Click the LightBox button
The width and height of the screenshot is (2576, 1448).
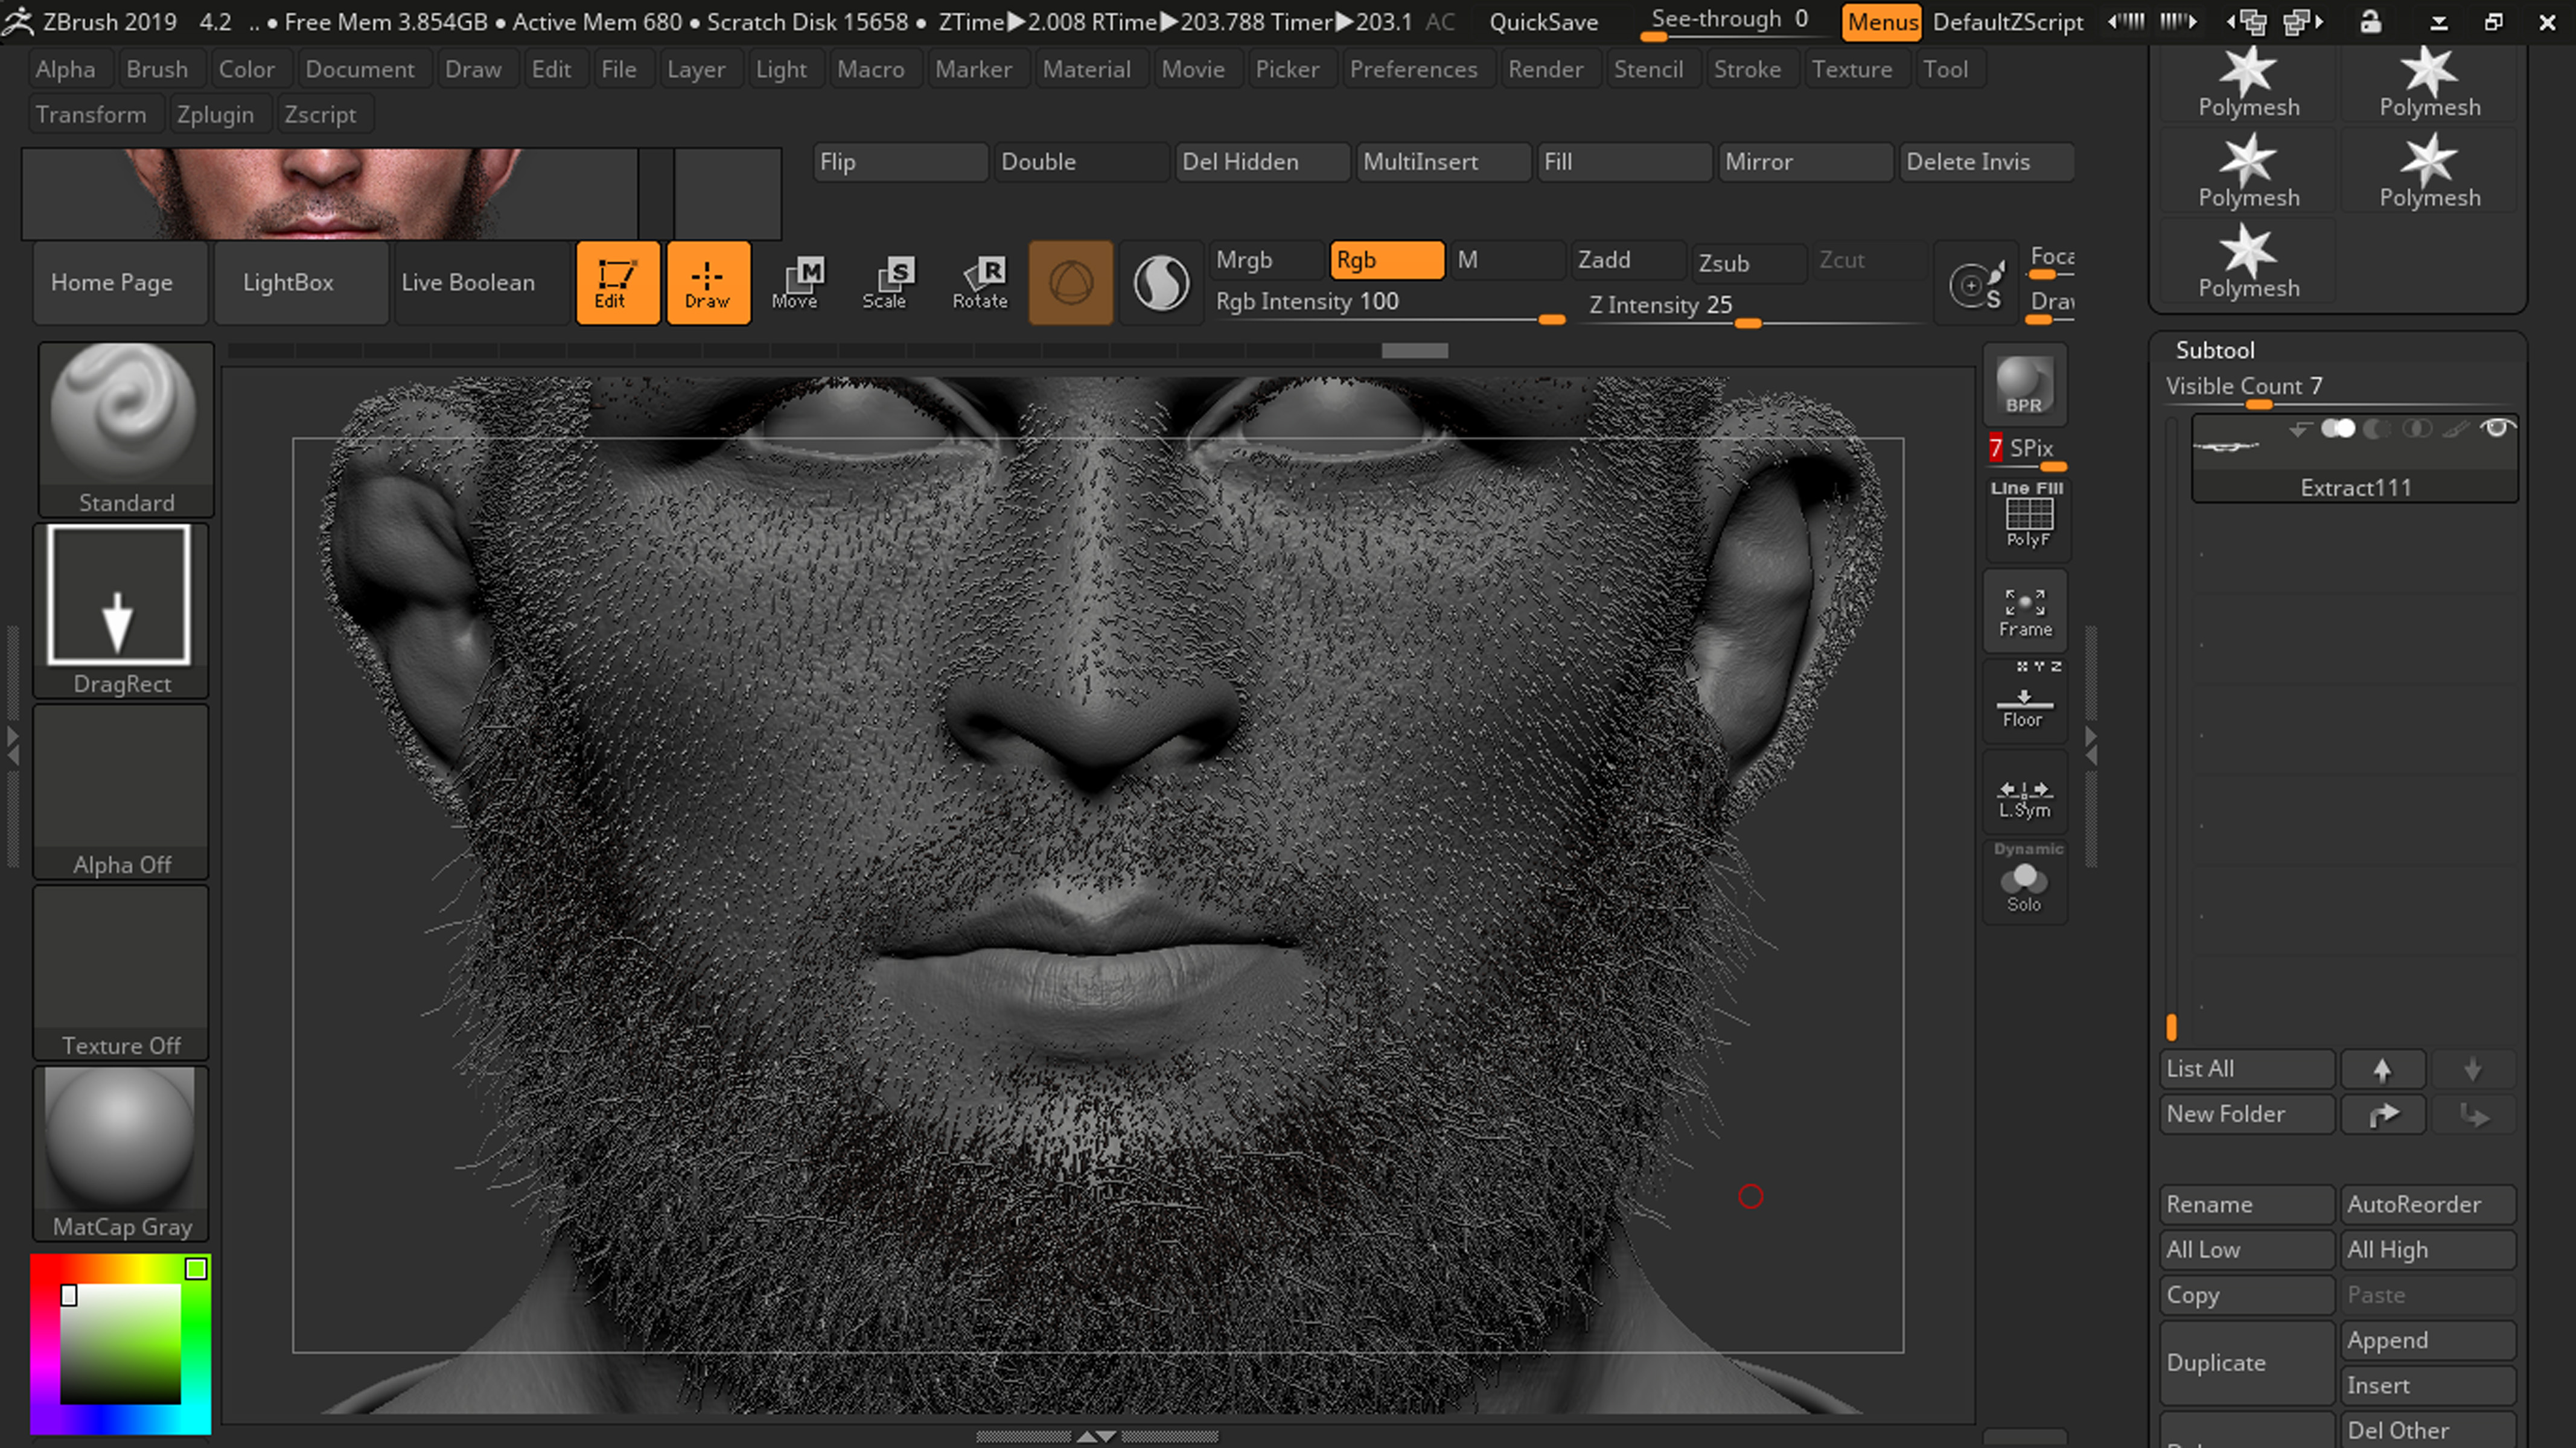tap(288, 283)
